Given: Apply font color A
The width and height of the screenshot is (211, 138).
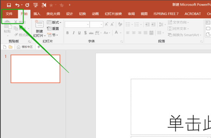Looking at the screenshot, I should 116,32.
